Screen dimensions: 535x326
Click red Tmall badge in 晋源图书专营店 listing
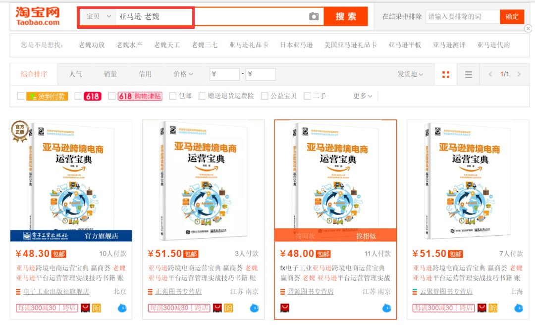[285, 308]
